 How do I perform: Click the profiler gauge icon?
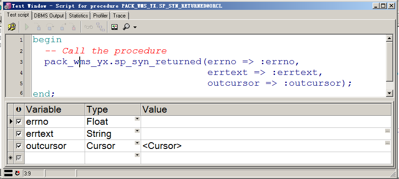tap(115, 27)
